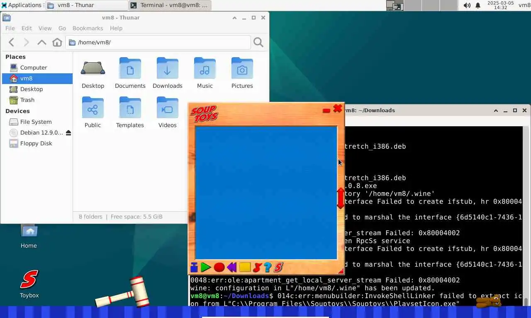Switch to vm8 - Thunar taskbar button
Image resolution: width=531 pixels, height=318 pixels.
click(x=86, y=5)
